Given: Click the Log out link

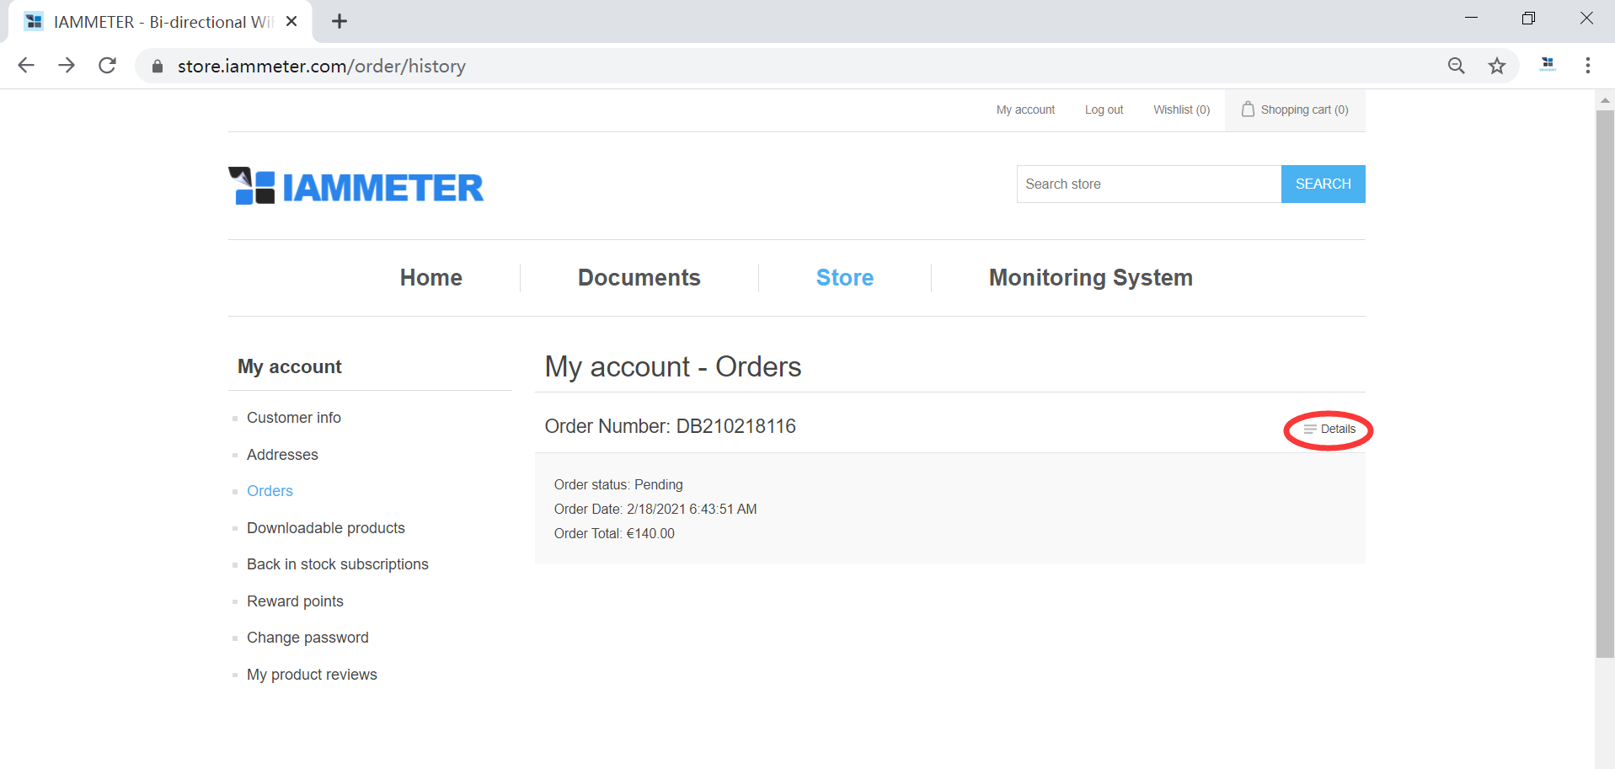Looking at the screenshot, I should pos(1104,109).
